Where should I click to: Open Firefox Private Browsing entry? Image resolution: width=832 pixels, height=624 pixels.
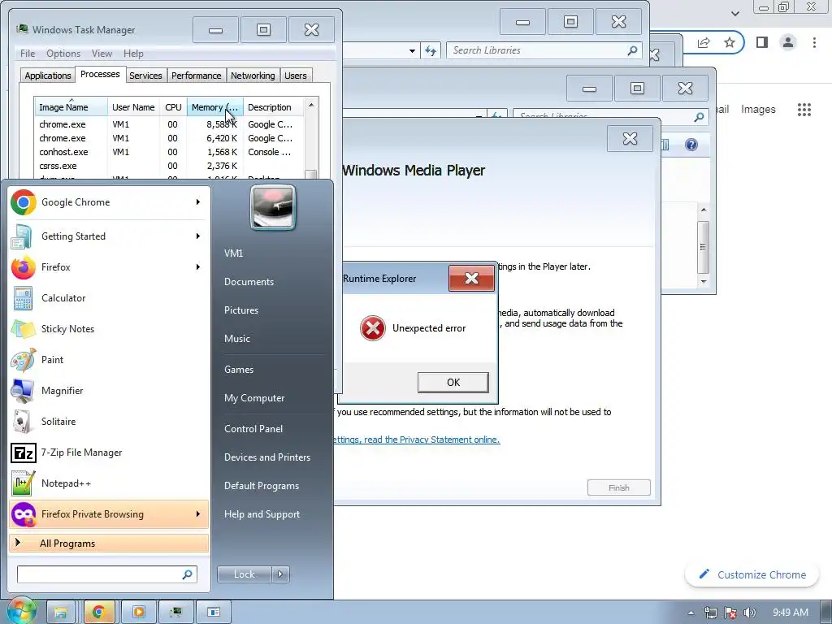pyautogui.click(x=109, y=513)
